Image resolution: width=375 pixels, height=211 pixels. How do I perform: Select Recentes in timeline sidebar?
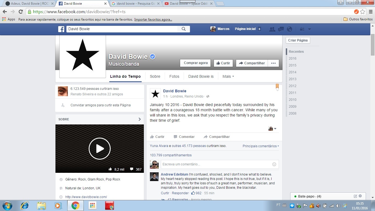pyautogui.click(x=296, y=52)
